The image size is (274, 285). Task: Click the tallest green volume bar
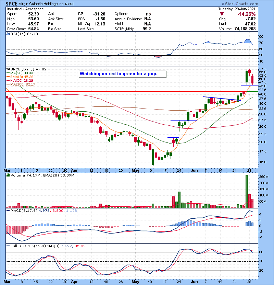pyautogui.click(x=247, y=192)
